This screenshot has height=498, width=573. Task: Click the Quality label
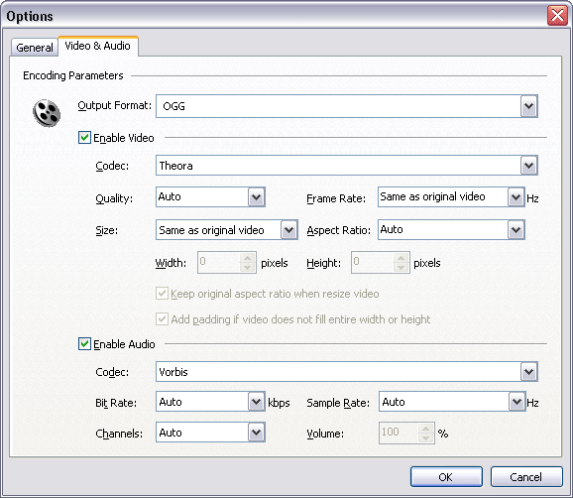point(114,199)
